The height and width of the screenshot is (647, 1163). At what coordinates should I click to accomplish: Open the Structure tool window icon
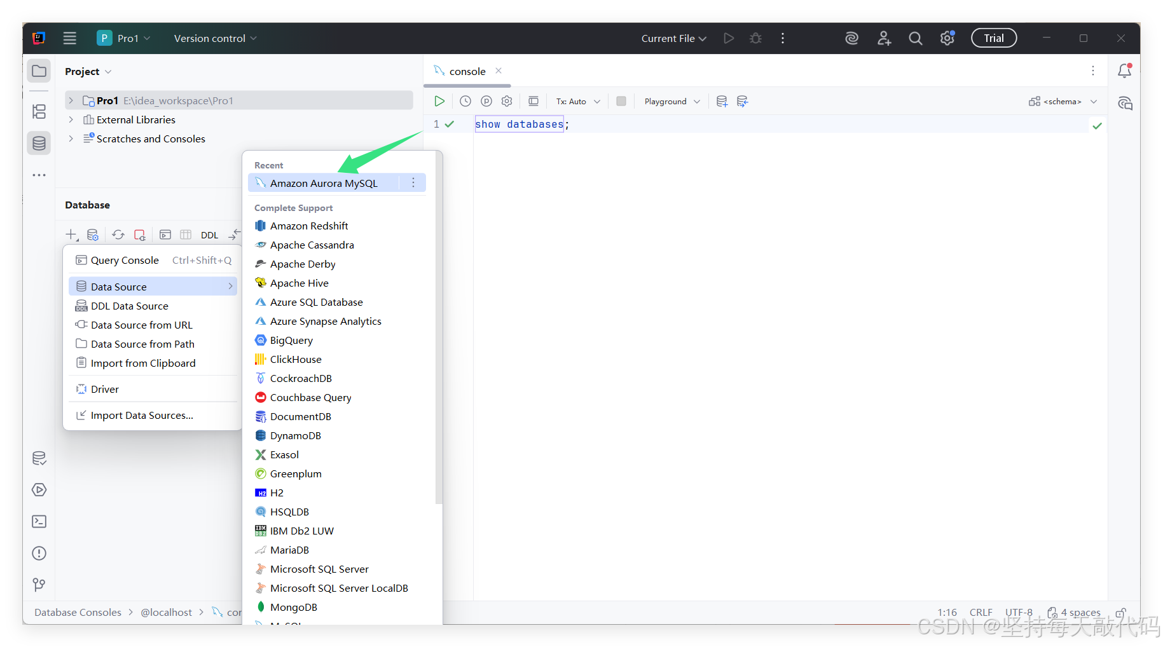coord(39,111)
